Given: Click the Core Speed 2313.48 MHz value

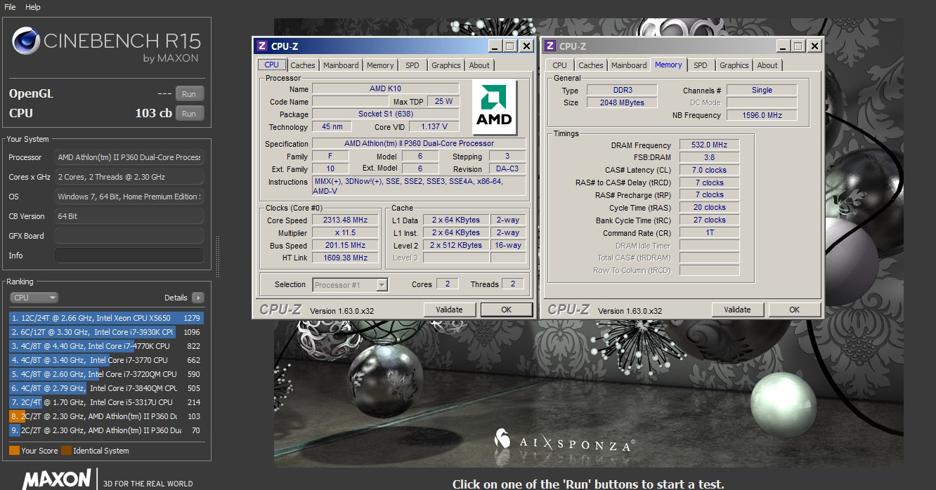Looking at the screenshot, I should pyautogui.click(x=346, y=220).
